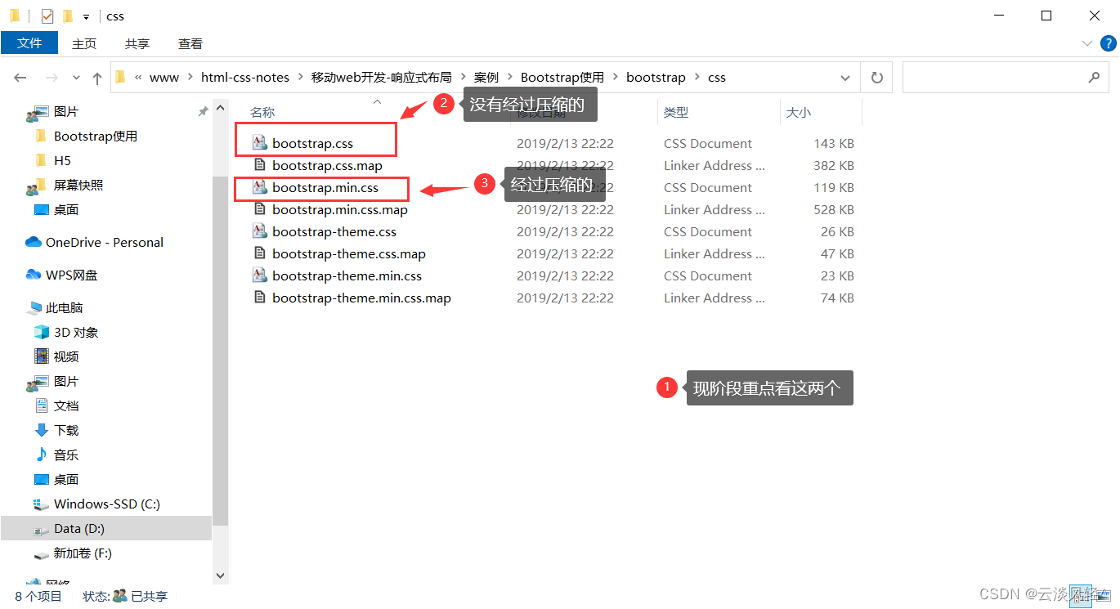Sort files by the 大小 column
Screen dimensions: 1120x609
(x=799, y=112)
